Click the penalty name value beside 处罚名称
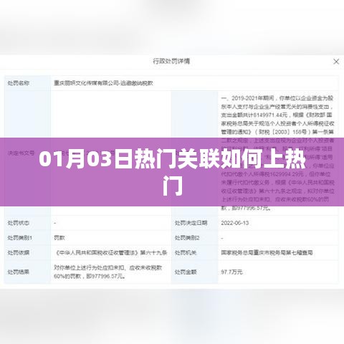Image resolution: width=344 pixels, height=344 pixels. tap(103, 83)
